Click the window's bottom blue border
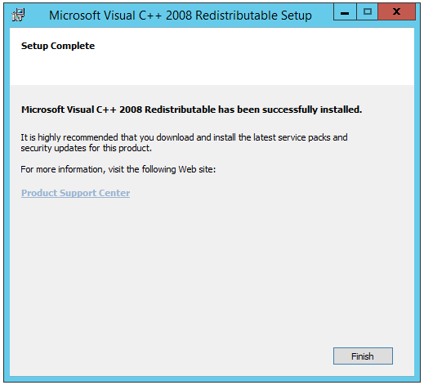This screenshot has height=385, width=424. click(212, 378)
